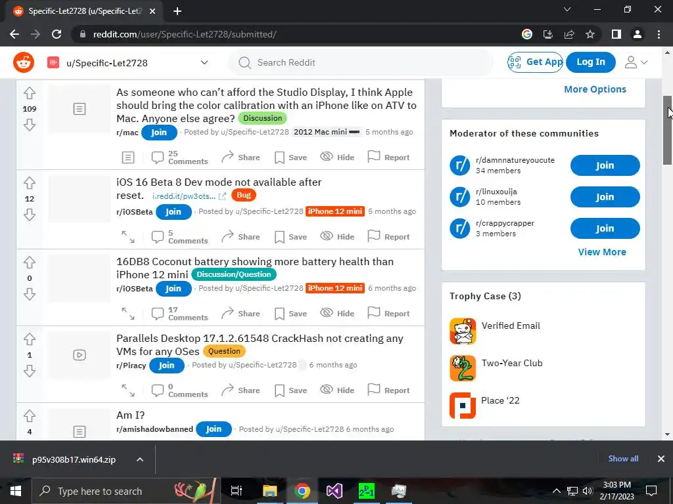This screenshot has height=504, width=673.
Task: Open the p95v308b17.win64.zip download options arrow
Action: [139, 459]
